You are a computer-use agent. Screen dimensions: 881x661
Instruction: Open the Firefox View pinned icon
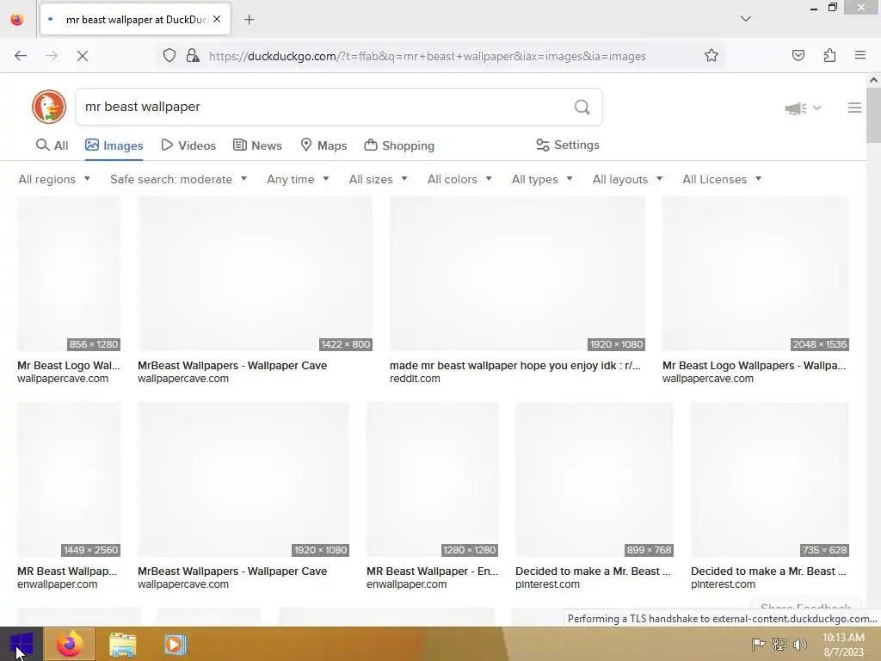pyautogui.click(x=17, y=20)
